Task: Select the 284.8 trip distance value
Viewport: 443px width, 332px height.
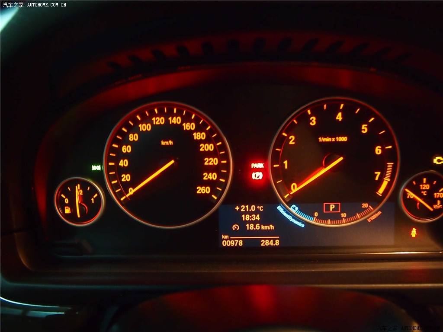Action: (x=270, y=243)
